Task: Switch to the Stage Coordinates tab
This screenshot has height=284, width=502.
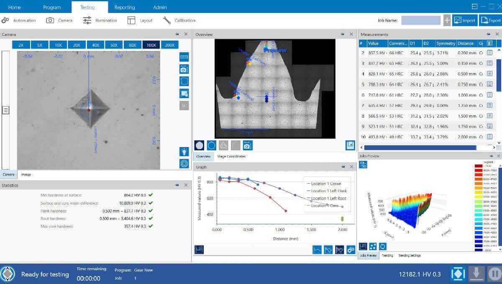Action: pos(231,157)
